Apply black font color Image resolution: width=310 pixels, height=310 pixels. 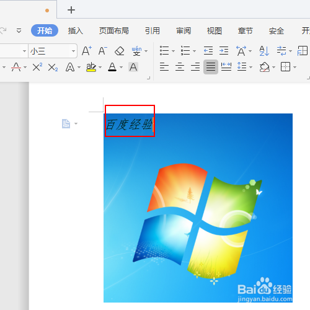(112, 67)
